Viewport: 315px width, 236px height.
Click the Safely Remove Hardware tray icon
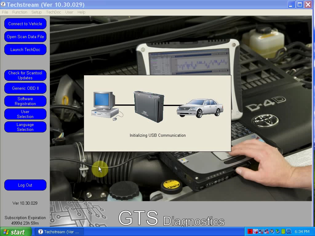[278, 232]
